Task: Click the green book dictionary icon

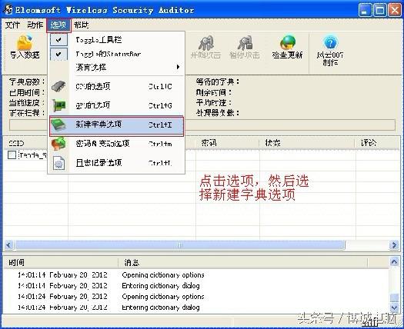Action: coord(58,125)
